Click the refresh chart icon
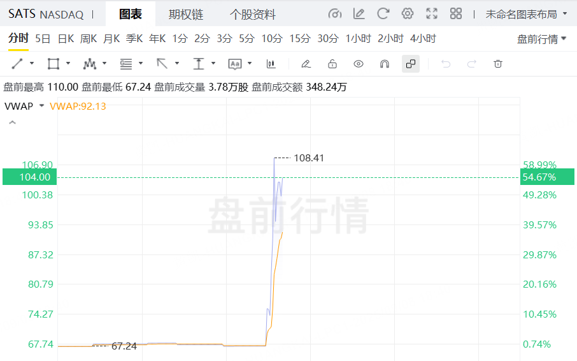 pyautogui.click(x=383, y=14)
